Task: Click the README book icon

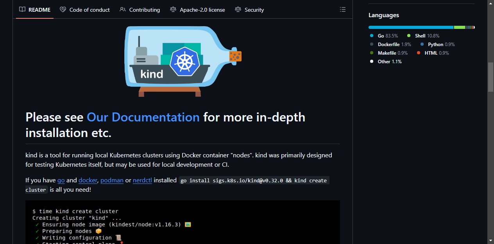Action: pos(22,10)
